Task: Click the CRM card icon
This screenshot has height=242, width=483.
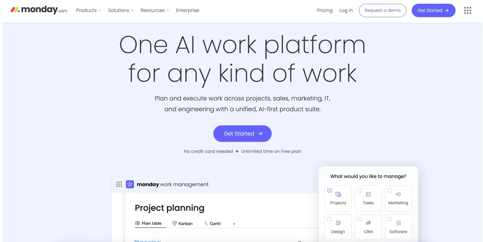Action: 368,223
